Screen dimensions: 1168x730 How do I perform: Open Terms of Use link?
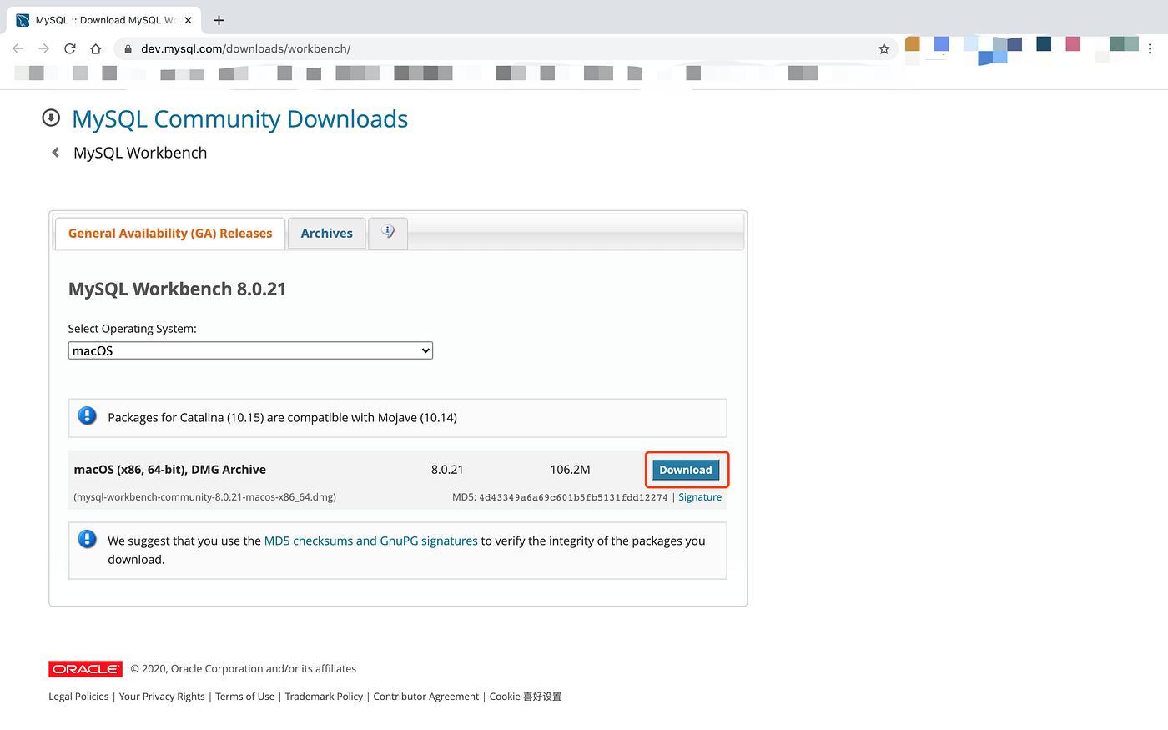[244, 697]
